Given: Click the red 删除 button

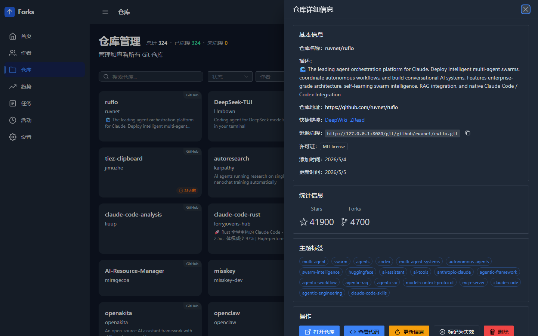Looking at the screenshot, I should (499, 332).
